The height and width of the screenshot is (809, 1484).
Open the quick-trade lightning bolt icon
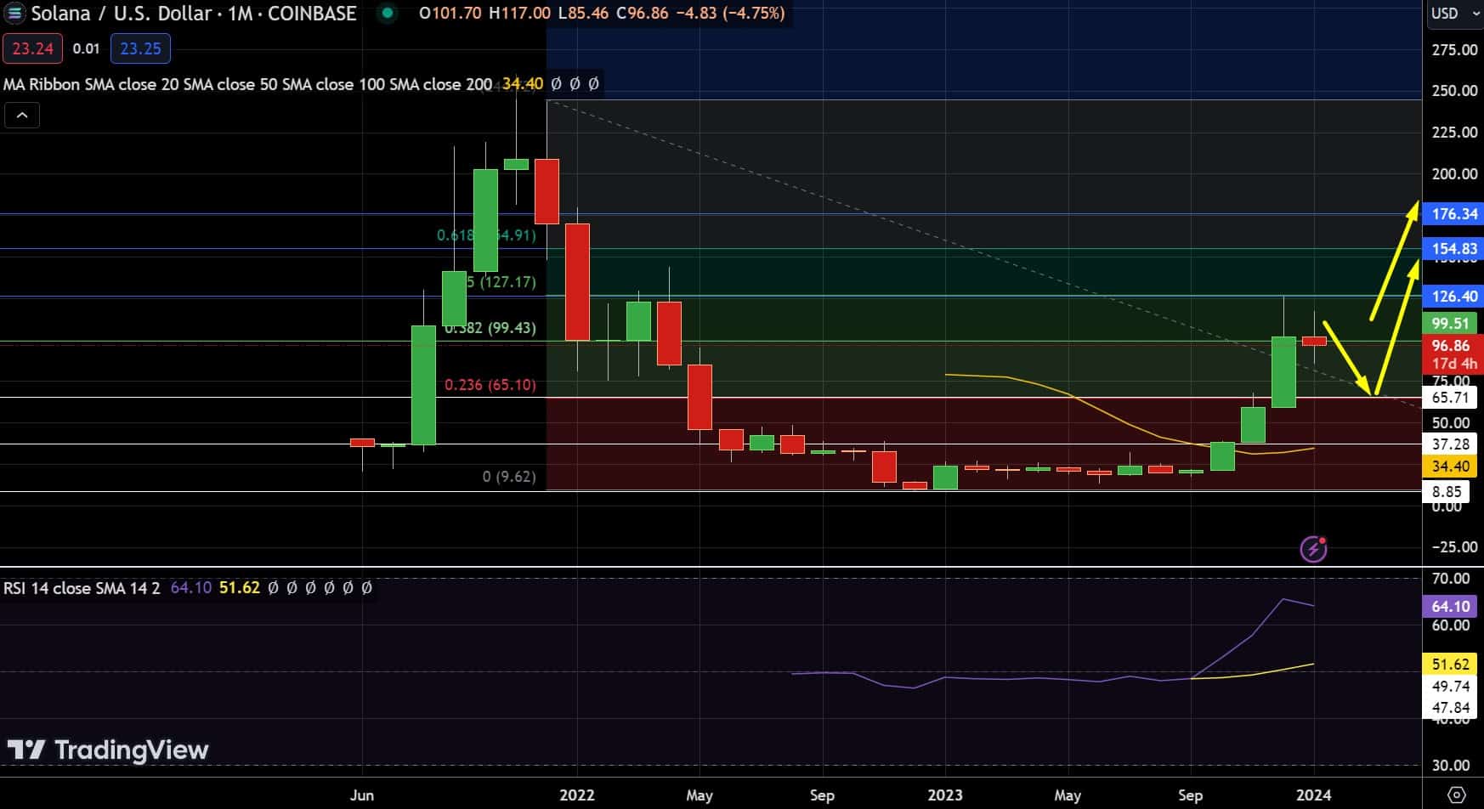pyautogui.click(x=1314, y=550)
